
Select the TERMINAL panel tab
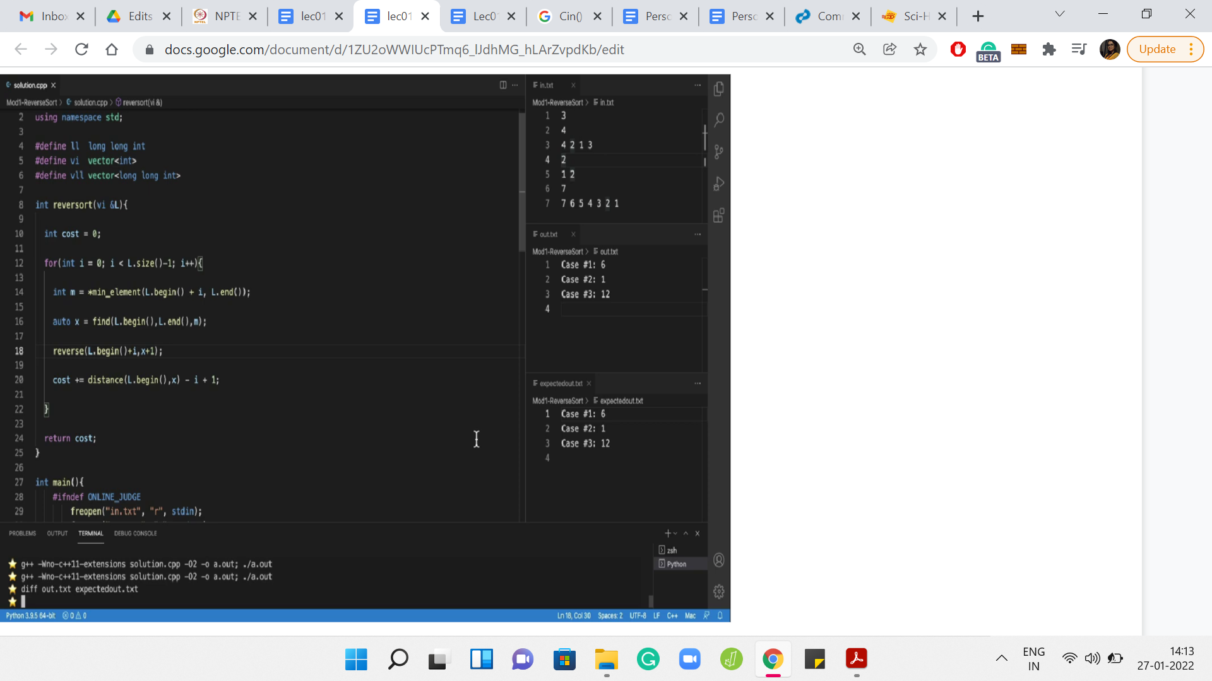pyautogui.click(x=90, y=533)
